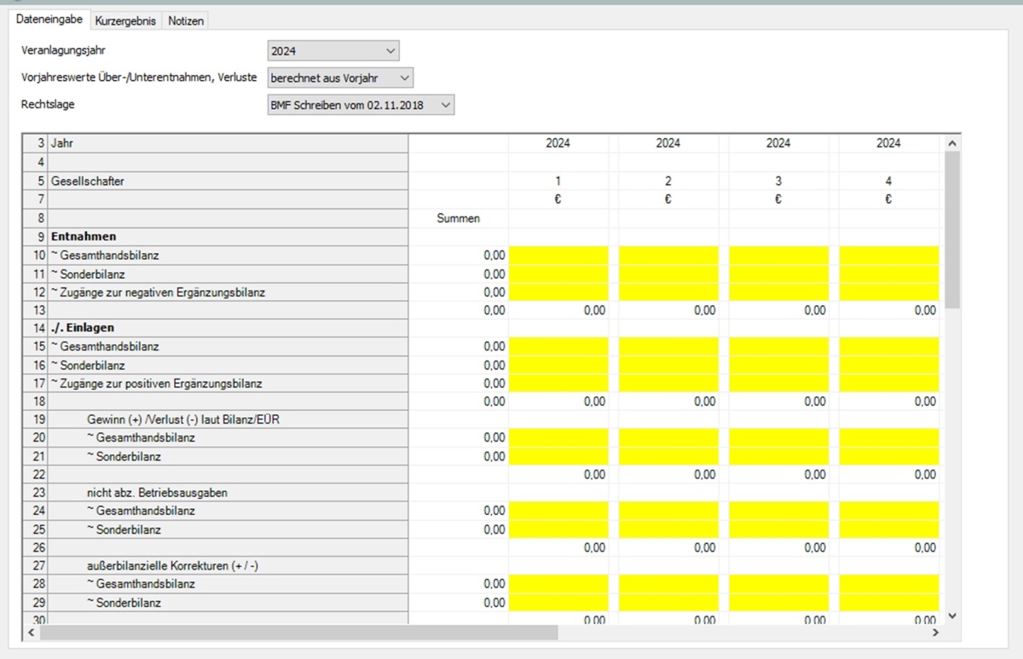Click Zugänge zur positiven Ergänzungsbilanz cell, Gesellschafter 4
Screen dimensions: 1023x659
[x=888, y=383]
